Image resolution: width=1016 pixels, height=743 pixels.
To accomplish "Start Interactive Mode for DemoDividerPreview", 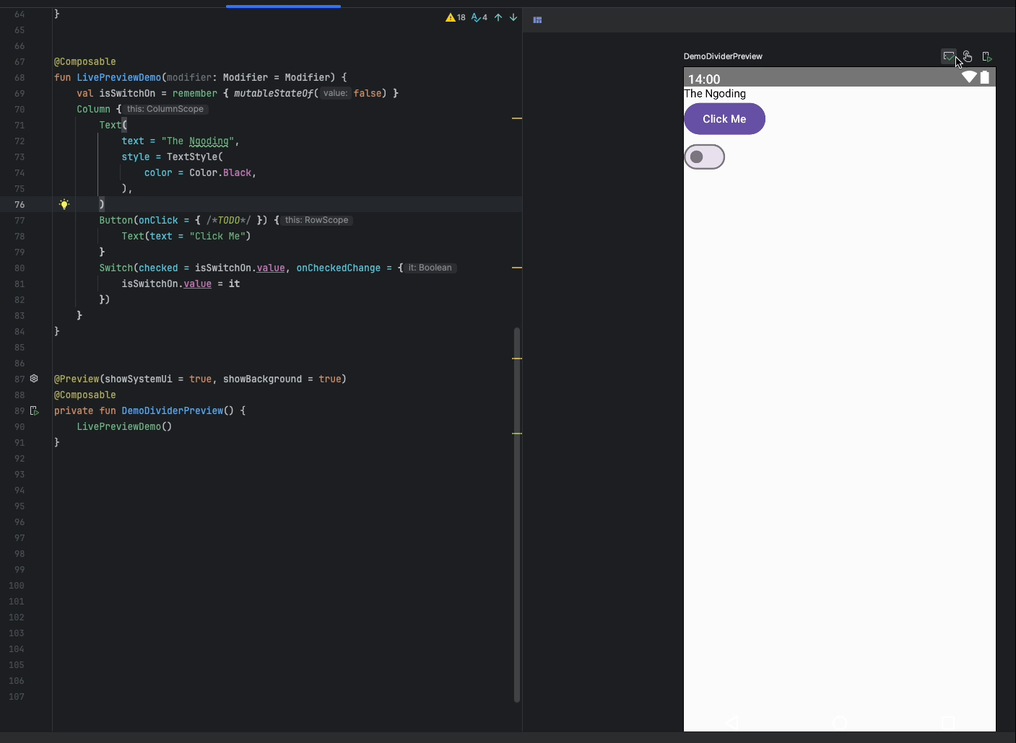I will pos(968,56).
